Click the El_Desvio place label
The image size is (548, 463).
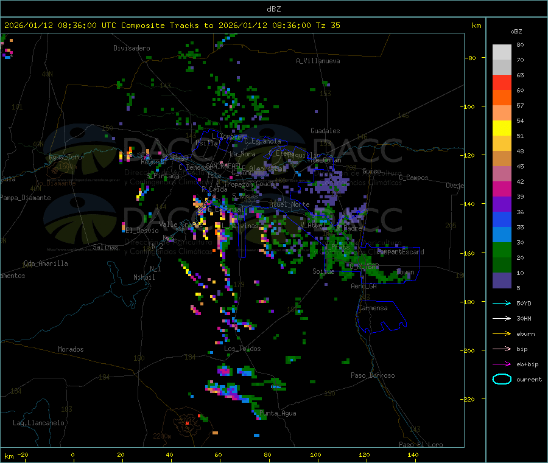point(142,231)
